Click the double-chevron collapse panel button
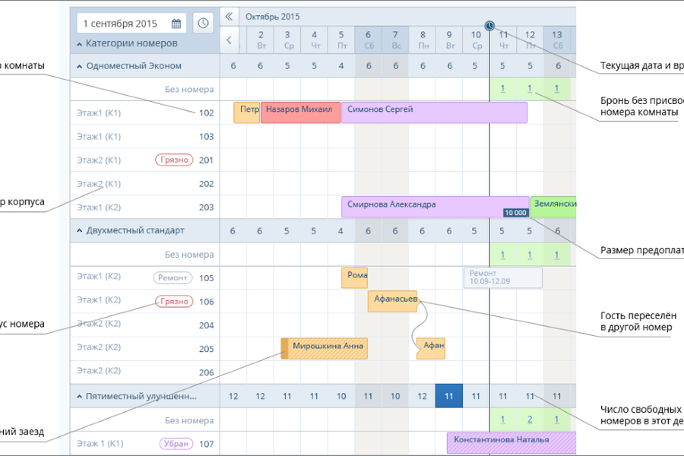The width and height of the screenshot is (684, 456). click(x=229, y=16)
